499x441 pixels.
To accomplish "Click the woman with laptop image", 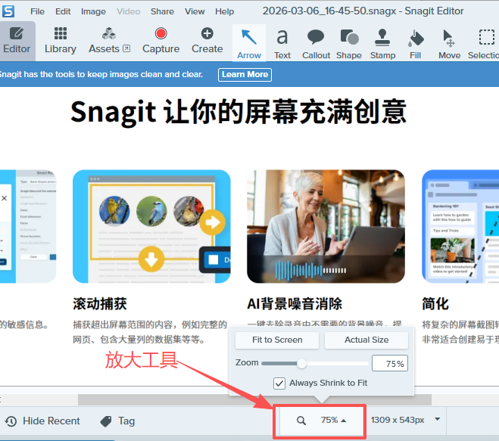I will (x=326, y=226).
